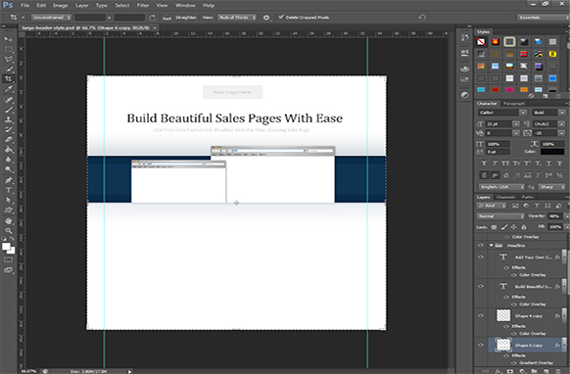Select the Brush tool
Viewport: 570px width, 374px height.
(x=9, y=110)
